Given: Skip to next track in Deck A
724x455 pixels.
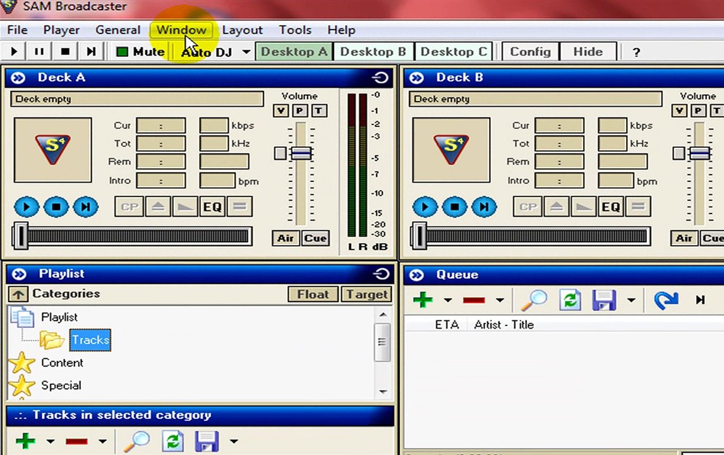Looking at the screenshot, I should 85,207.
